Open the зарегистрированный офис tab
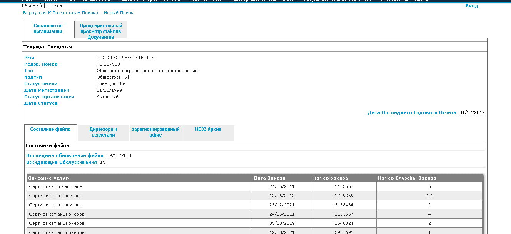 155,132
